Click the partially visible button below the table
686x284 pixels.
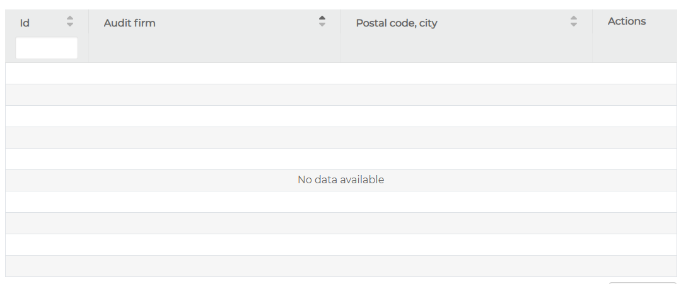642,282
